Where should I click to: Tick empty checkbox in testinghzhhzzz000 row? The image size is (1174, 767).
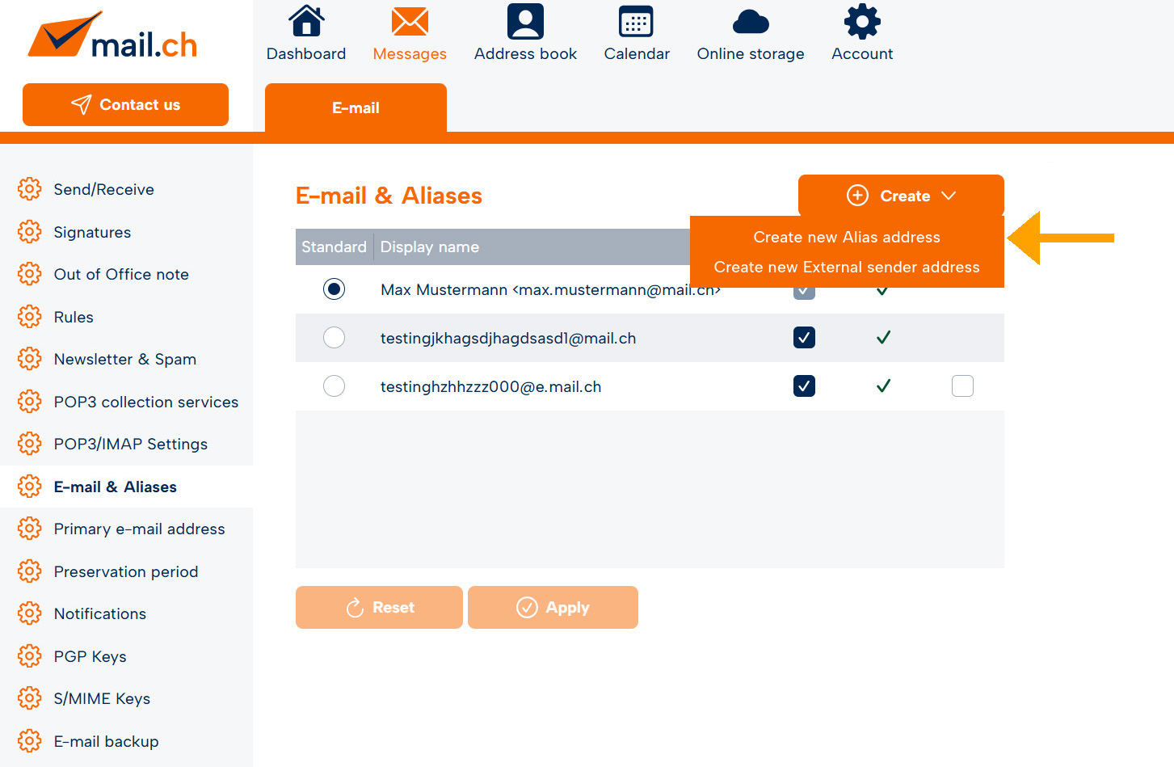coord(962,386)
